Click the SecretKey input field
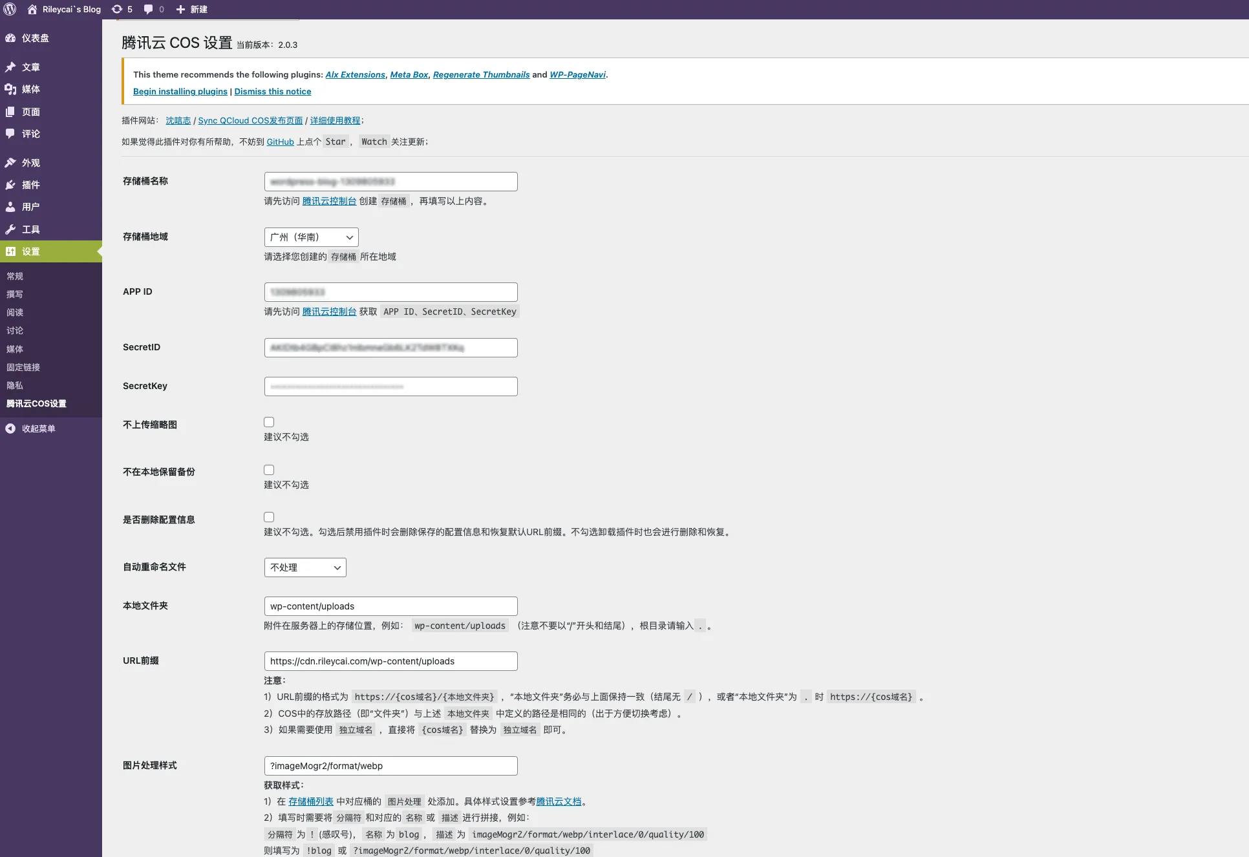The image size is (1249, 857). pos(391,386)
